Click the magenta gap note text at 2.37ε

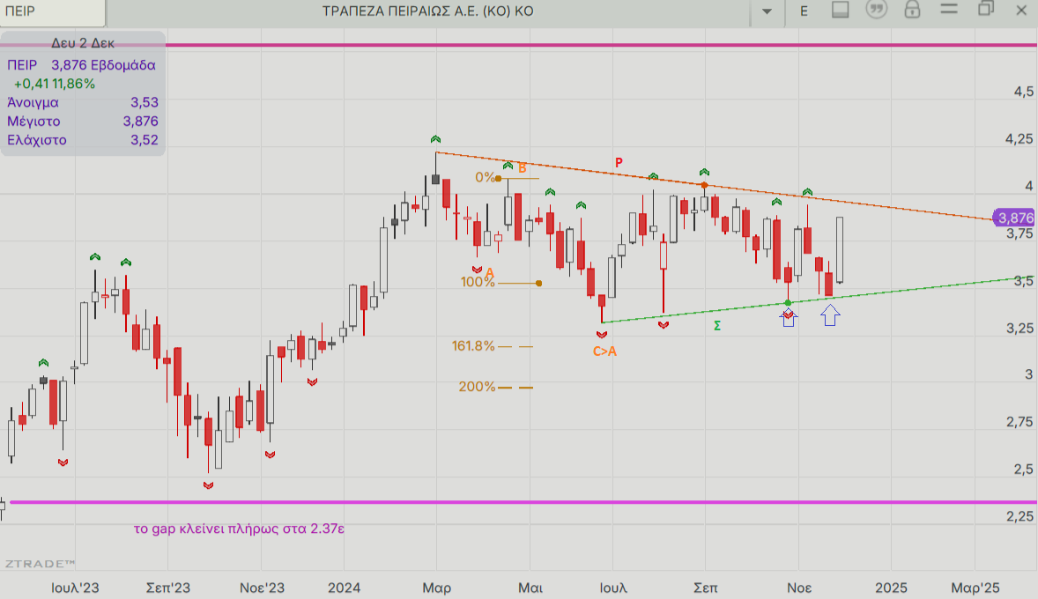(x=238, y=529)
